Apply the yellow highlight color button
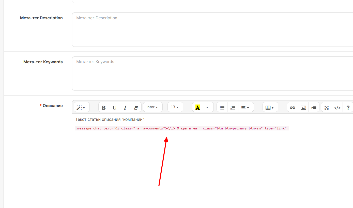 pyautogui.click(x=197, y=107)
